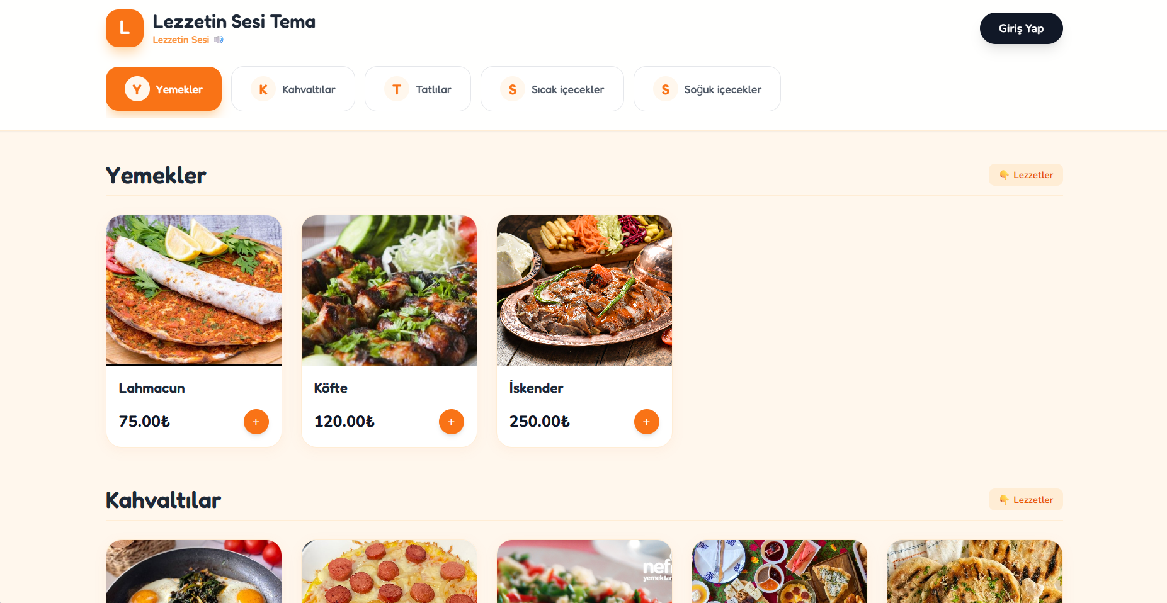Add Köfte using the plus icon
The image size is (1167, 603).
pos(451,422)
